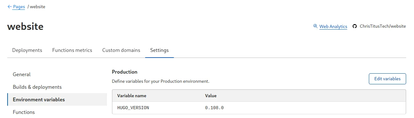Image resolution: width=414 pixels, height=118 pixels.
Task: Click the website breadcrumb text
Action: coord(38,7)
